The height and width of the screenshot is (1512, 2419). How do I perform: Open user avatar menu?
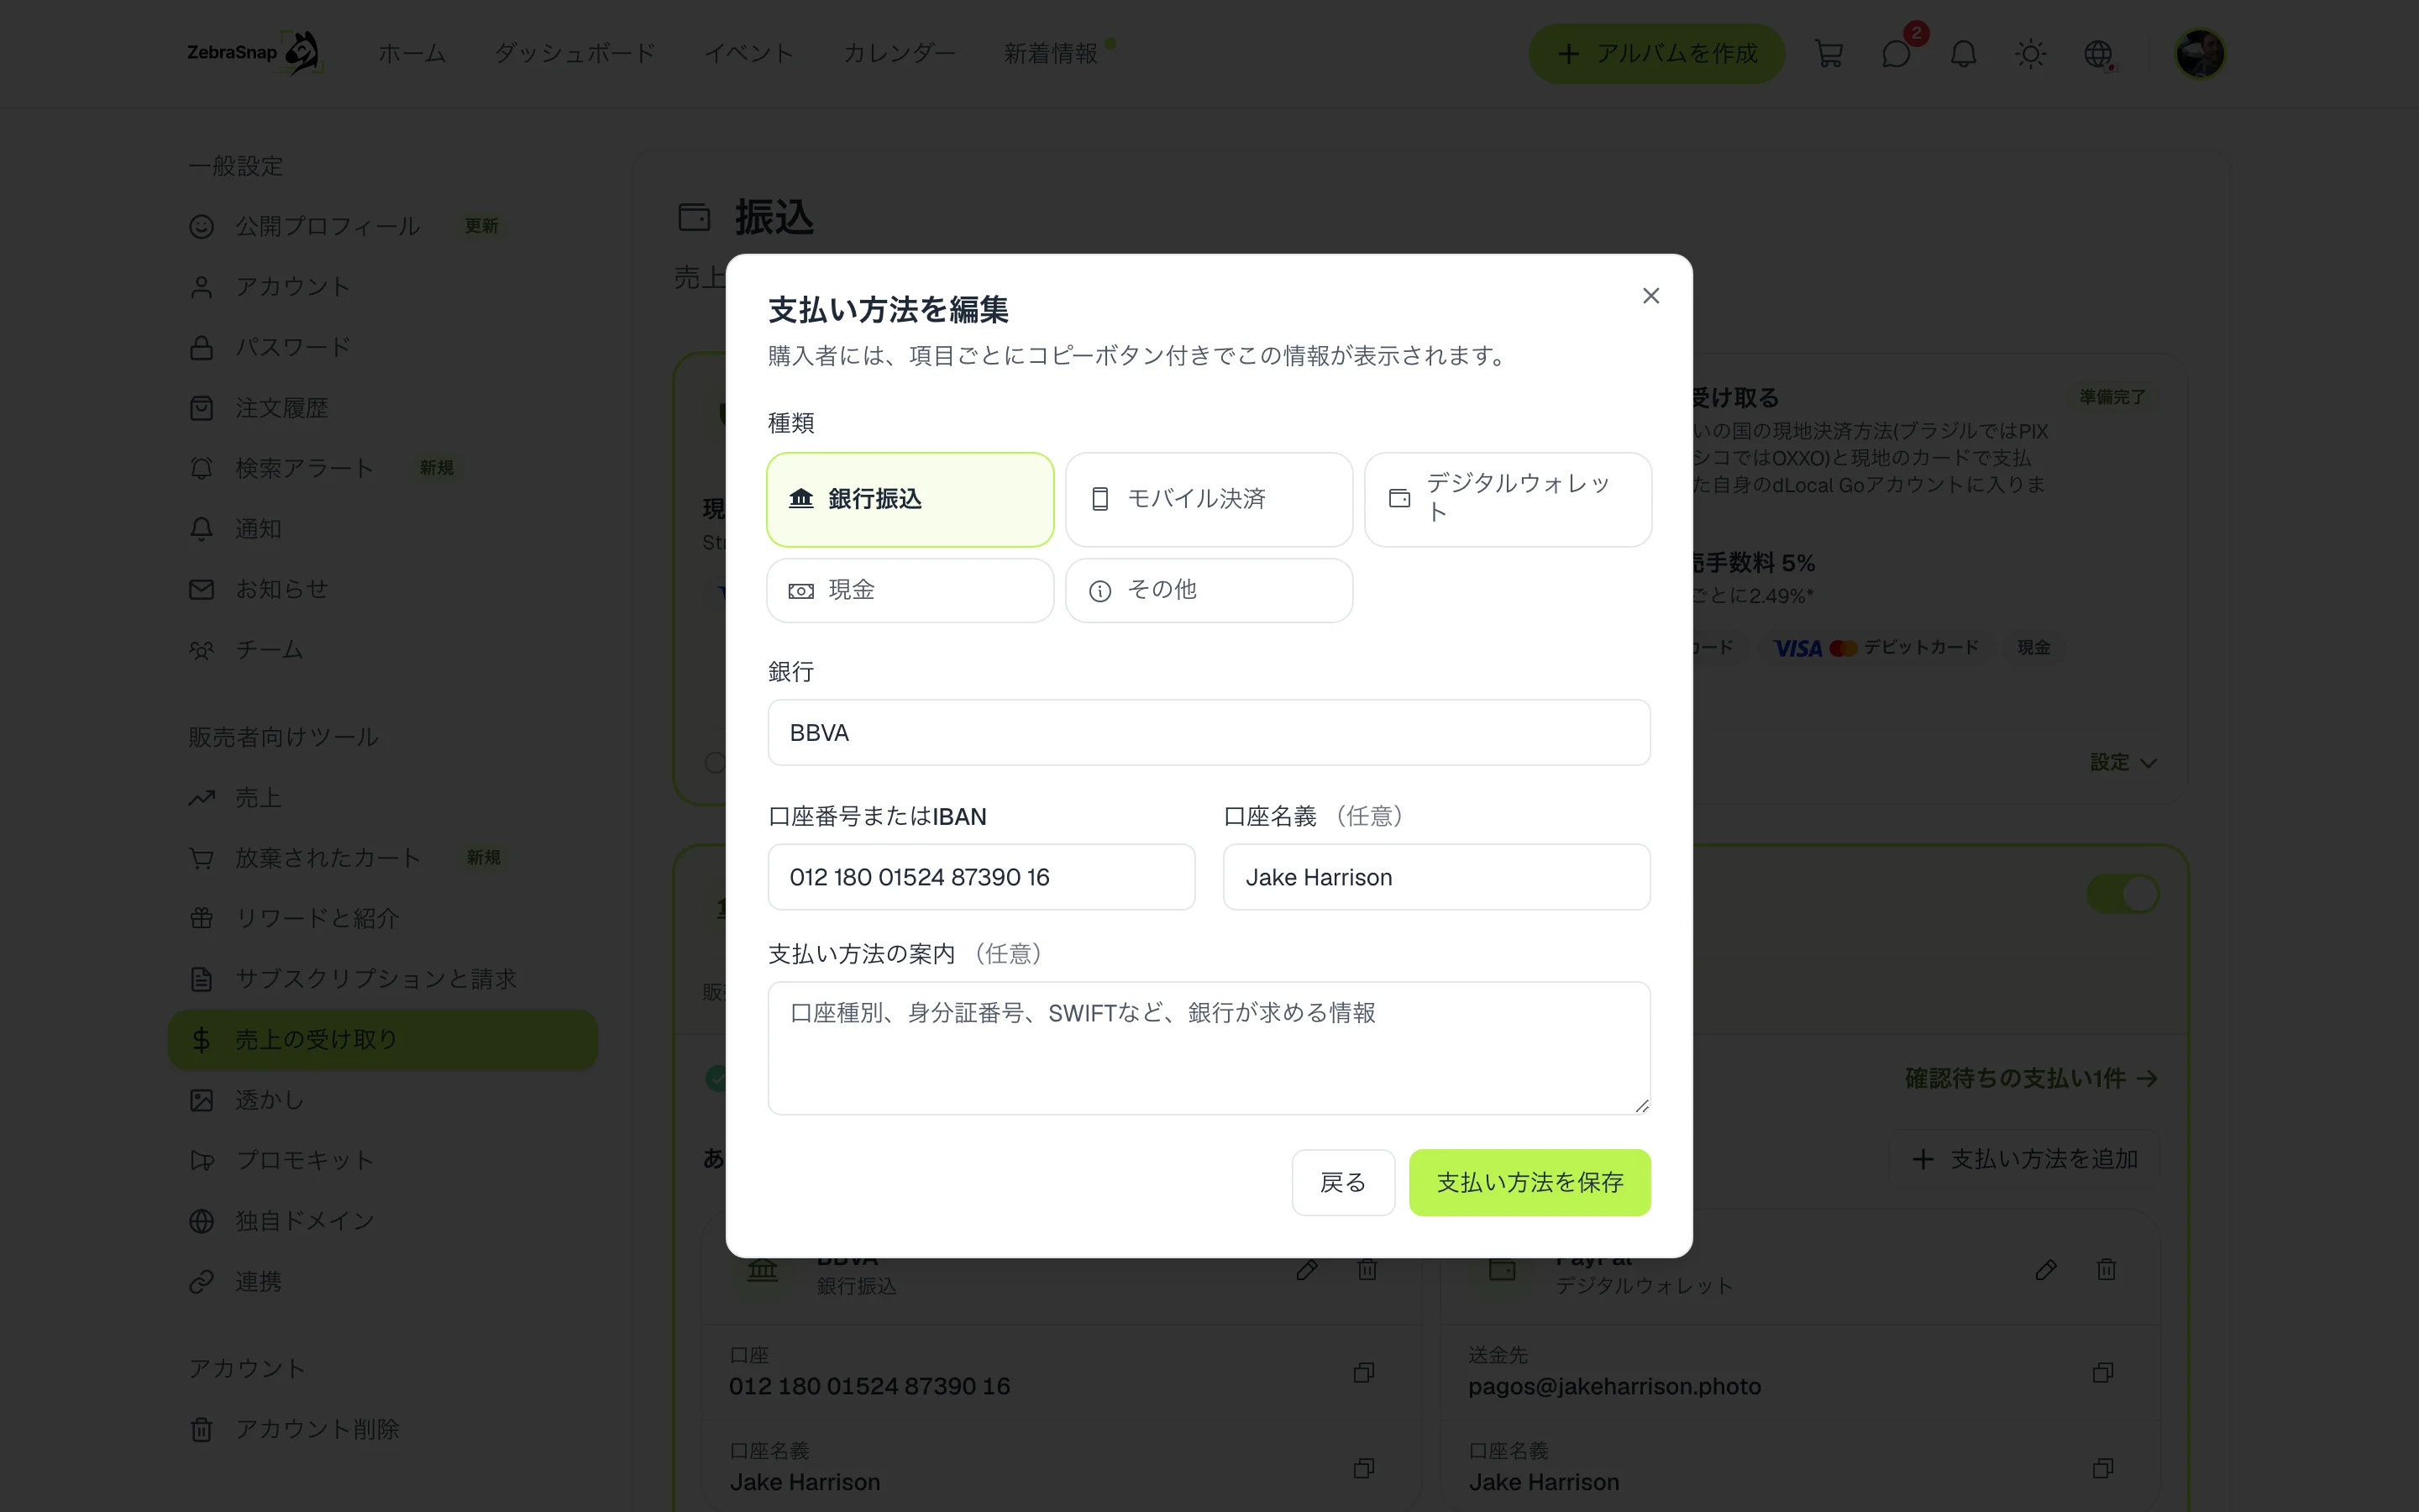coord(2199,54)
